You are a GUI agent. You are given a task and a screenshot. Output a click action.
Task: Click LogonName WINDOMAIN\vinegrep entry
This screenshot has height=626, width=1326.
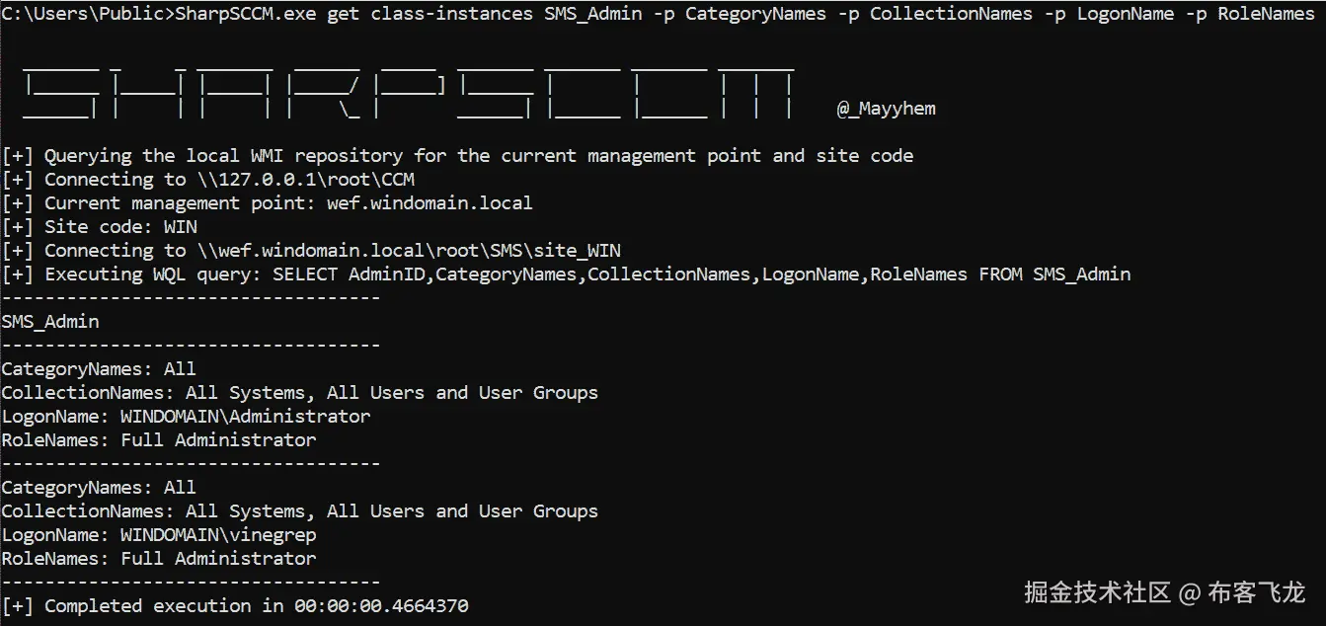[x=159, y=535]
